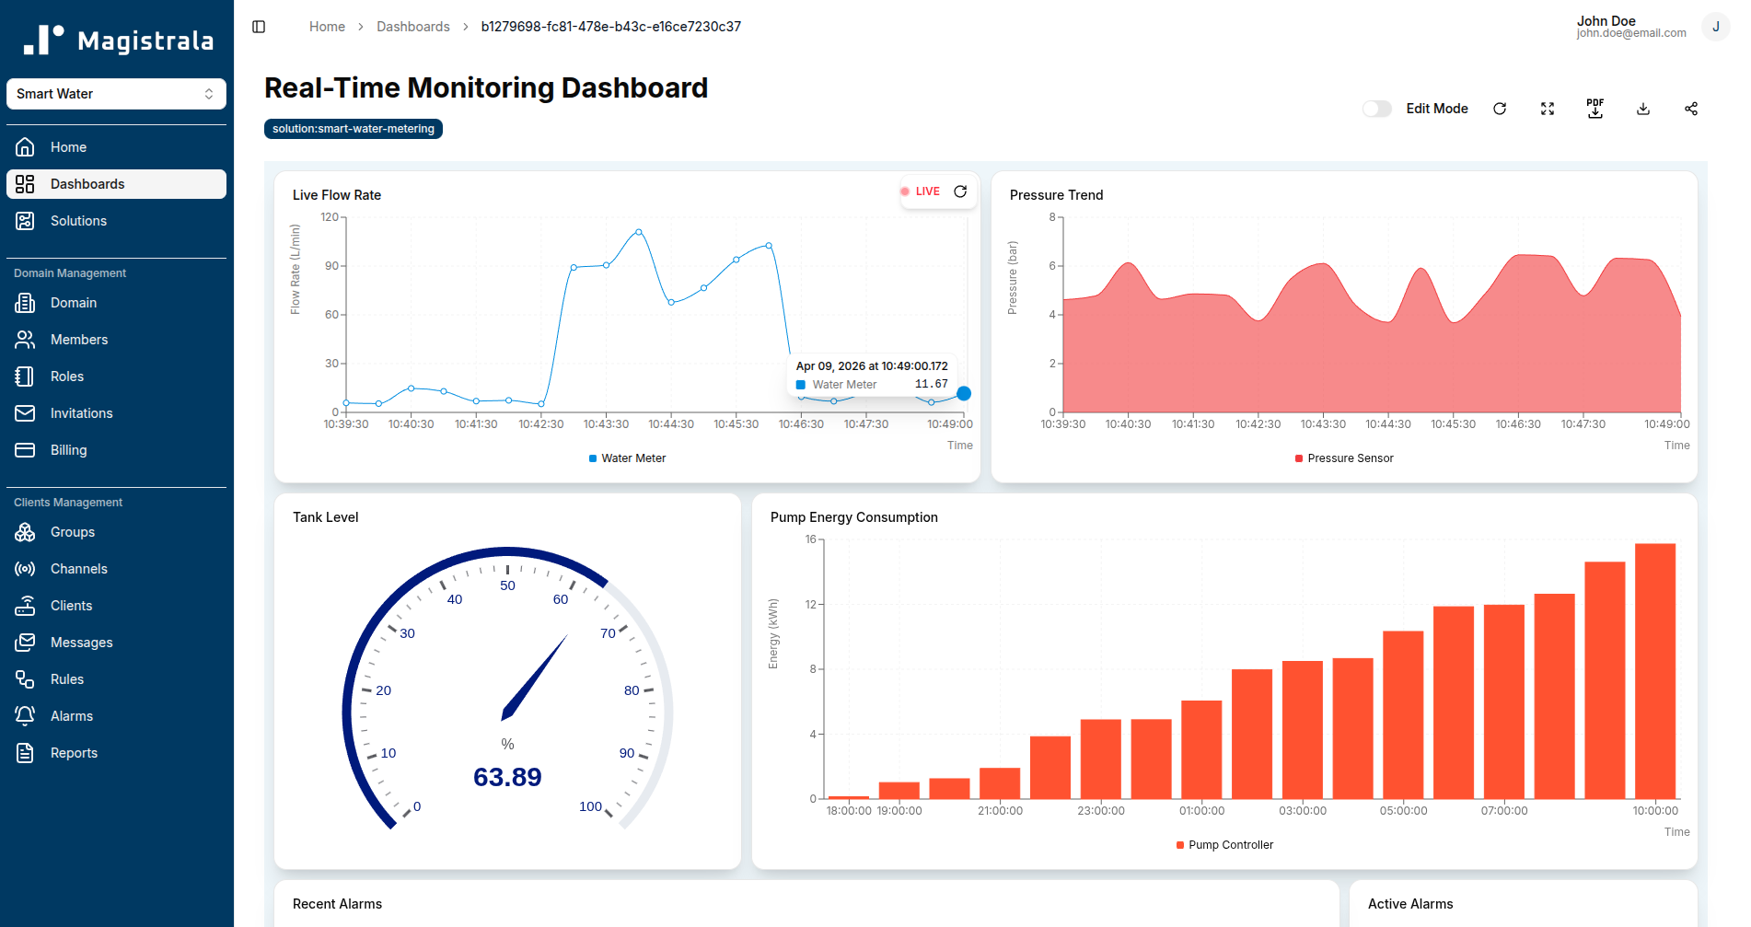Go to Dashboards in the sidebar
This screenshot has width=1751, height=927.
[87, 183]
